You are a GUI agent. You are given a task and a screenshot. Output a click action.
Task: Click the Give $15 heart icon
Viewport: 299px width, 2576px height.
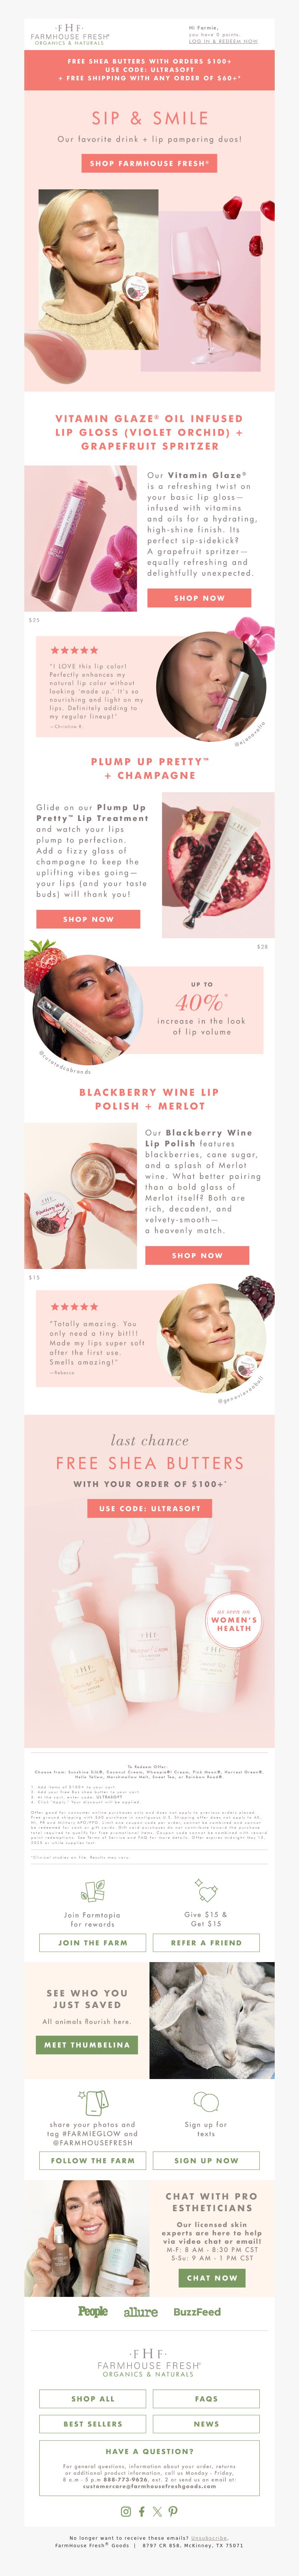(206, 1890)
